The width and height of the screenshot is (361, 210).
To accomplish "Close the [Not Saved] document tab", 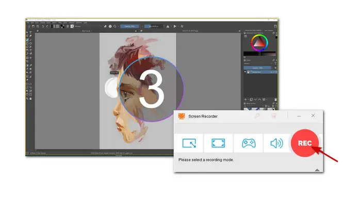I will point(136,31).
